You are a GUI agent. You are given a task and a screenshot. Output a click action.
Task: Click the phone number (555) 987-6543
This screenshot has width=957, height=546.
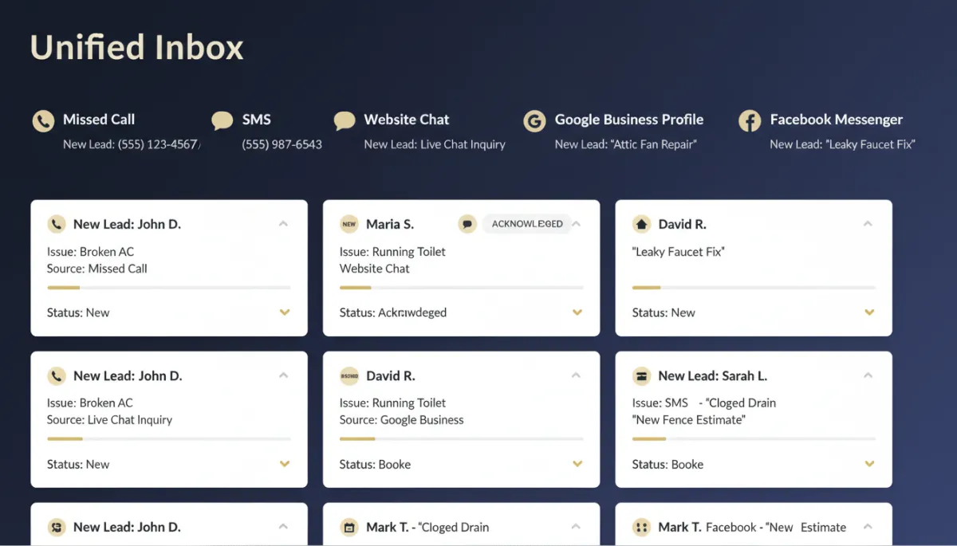click(x=282, y=144)
